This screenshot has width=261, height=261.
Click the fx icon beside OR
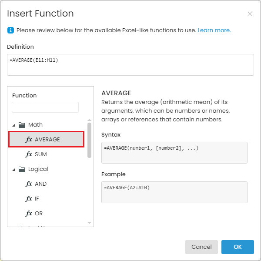coord(29,214)
